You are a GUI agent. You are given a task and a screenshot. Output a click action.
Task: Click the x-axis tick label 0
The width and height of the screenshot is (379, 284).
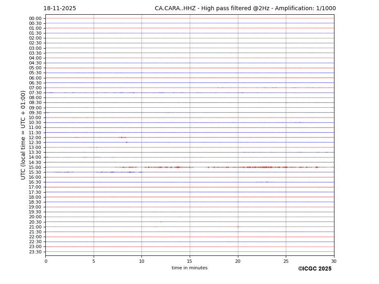(46, 261)
